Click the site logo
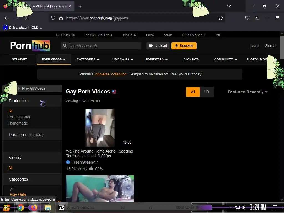 coord(30,46)
